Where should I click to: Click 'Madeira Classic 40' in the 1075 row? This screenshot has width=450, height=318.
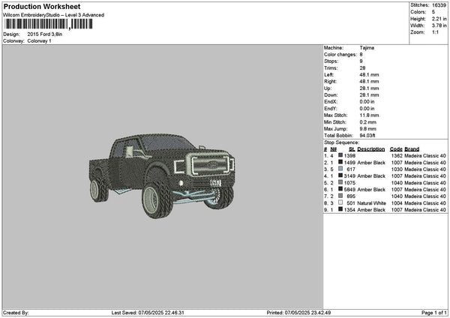tap(425, 183)
